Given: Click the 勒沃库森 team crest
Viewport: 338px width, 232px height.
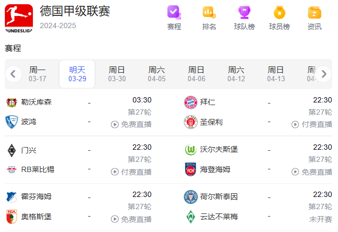Looking at the screenshot, I should (x=12, y=102).
